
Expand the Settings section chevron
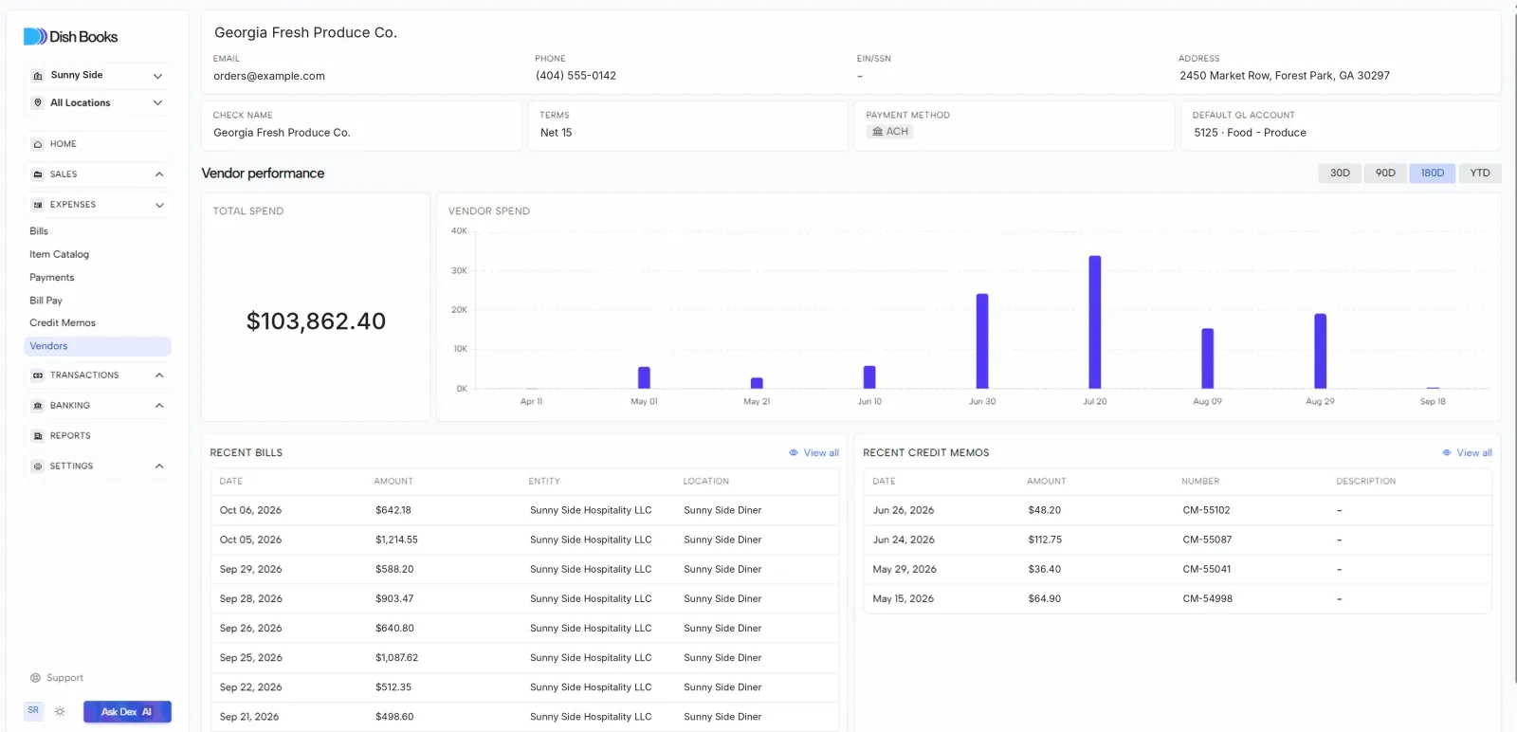[159, 467]
